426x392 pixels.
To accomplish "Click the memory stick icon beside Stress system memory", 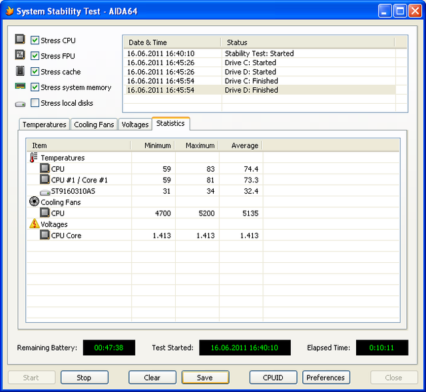I will click(20, 87).
